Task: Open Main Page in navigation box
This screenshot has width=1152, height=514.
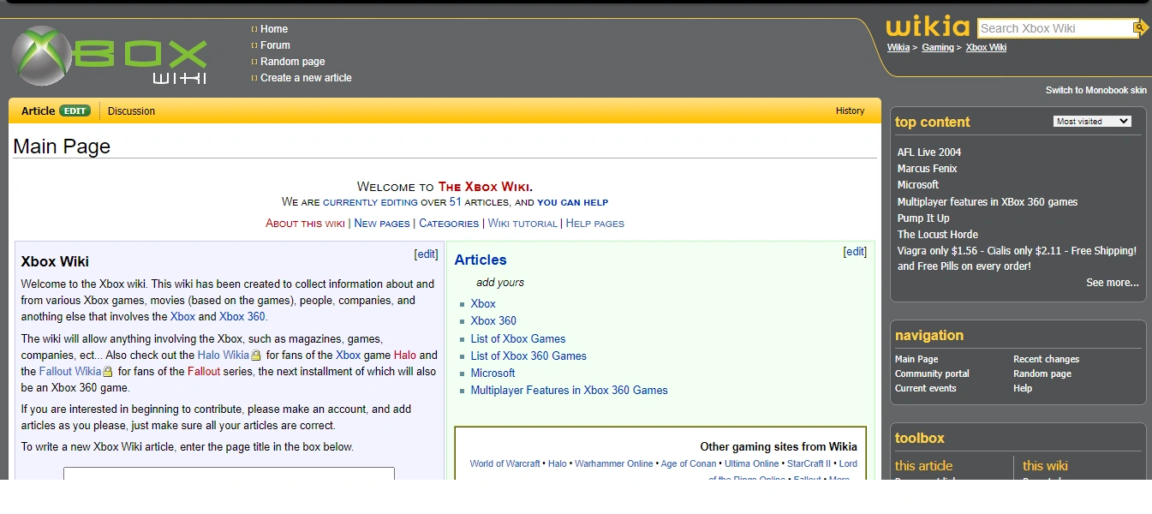Action: pos(916,360)
